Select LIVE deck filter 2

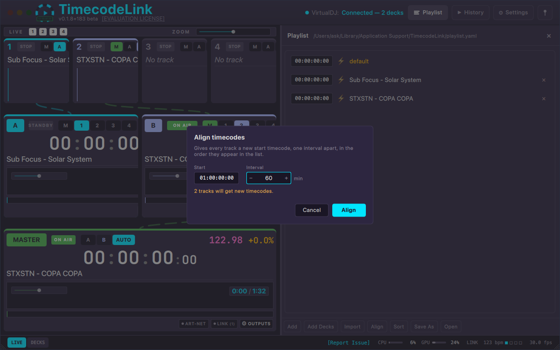(x=42, y=32)
